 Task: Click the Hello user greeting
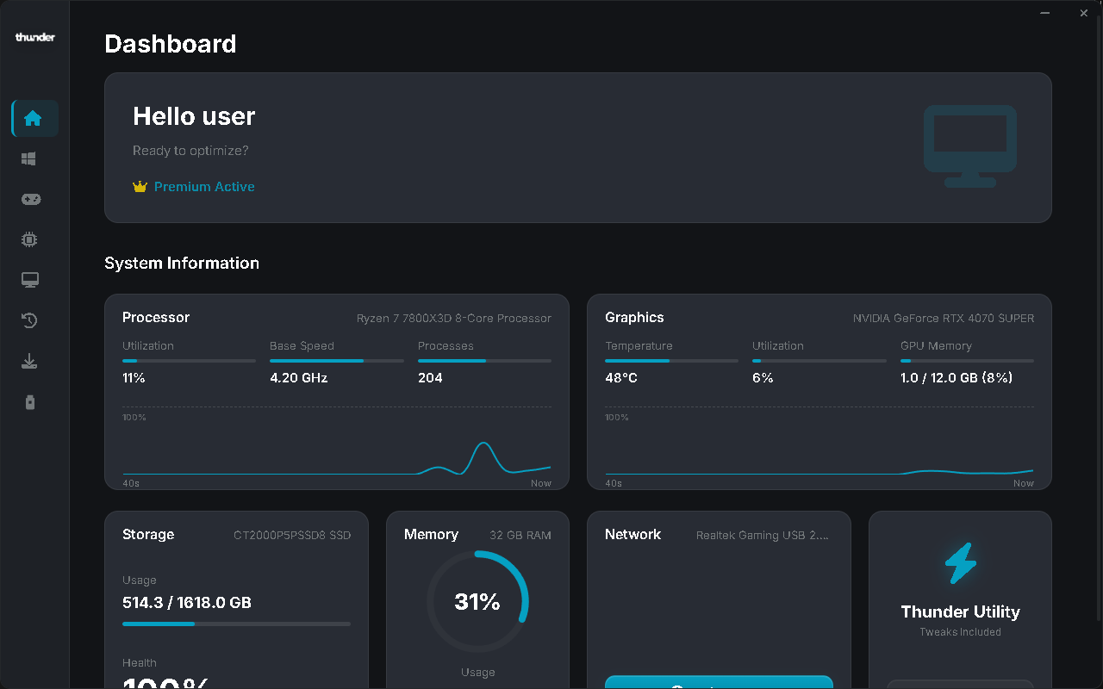tap(194, 116)
